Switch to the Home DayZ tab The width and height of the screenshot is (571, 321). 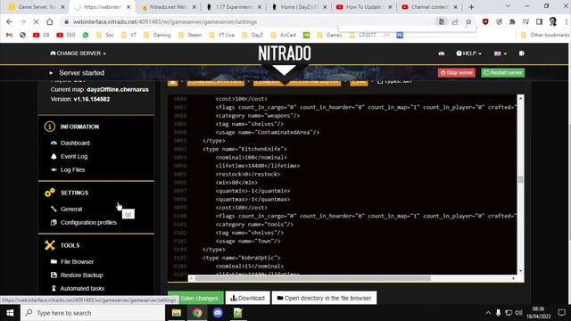[x=300, y=7]
